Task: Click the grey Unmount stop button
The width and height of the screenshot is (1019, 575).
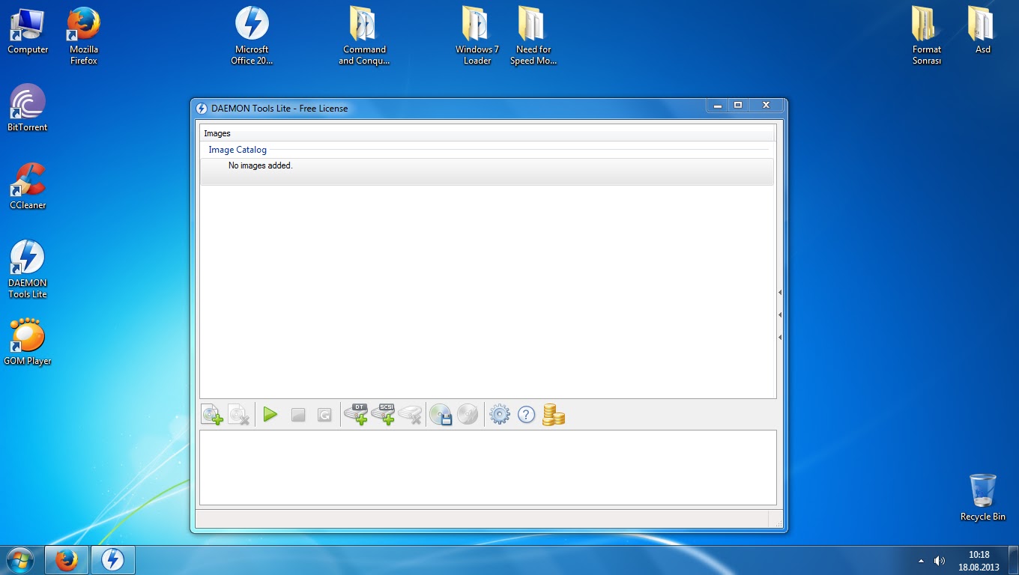Action: pyautogui.click(x=298, y=415)
